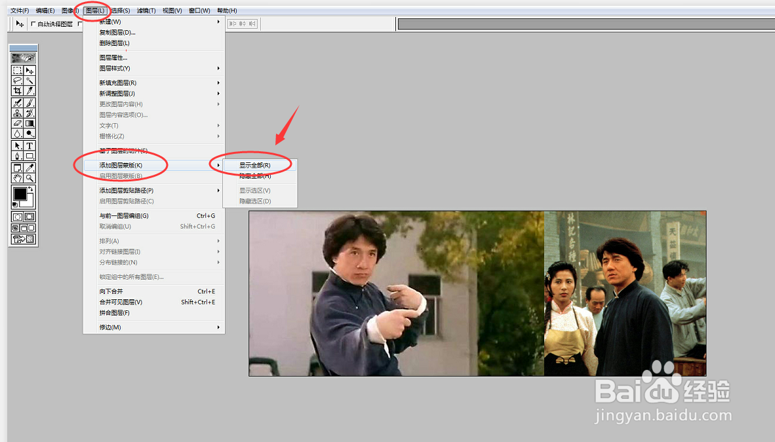The width and height of the screenshot is (775, 442).
Task: Select the Pen tool
Action: click(17, 156)
